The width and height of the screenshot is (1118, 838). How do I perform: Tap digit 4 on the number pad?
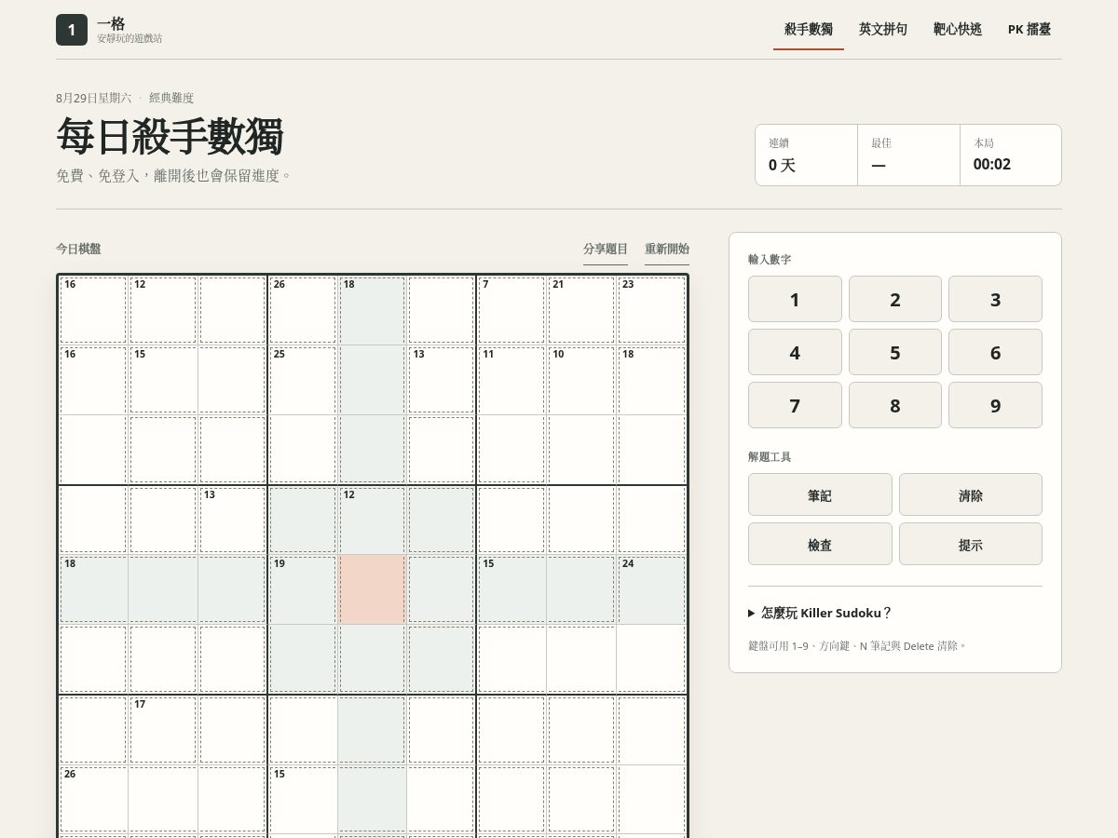795,352
